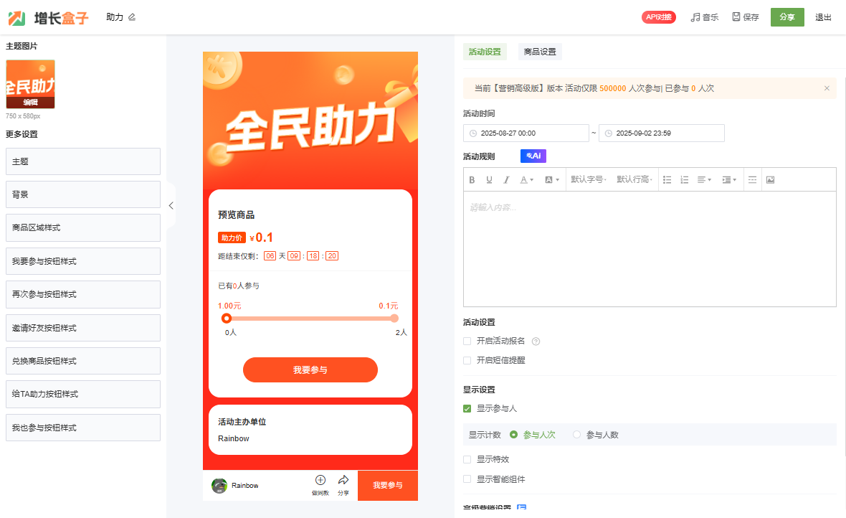The height and width of the screenshot is (518, 846).
Task: Open the 背景 settings item
Action: pyautogui.click(x=83, y=194)
